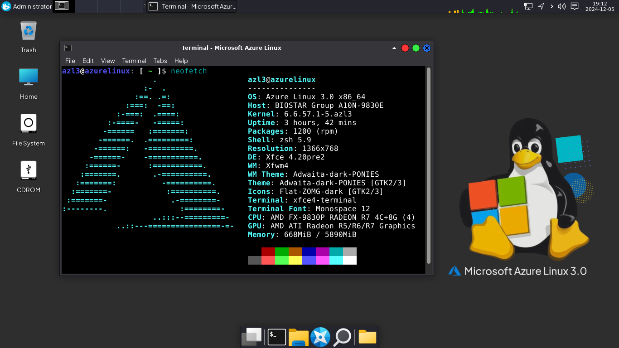Click the show desktop icon in the dock

[251, 337]
